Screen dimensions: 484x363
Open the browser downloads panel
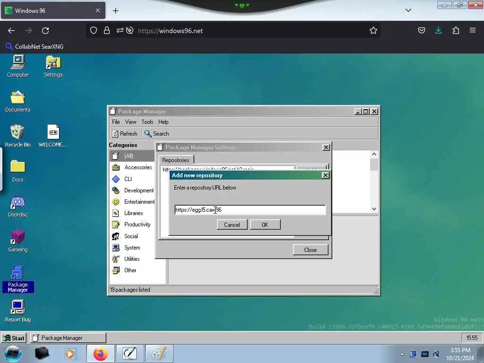point(438,30)
